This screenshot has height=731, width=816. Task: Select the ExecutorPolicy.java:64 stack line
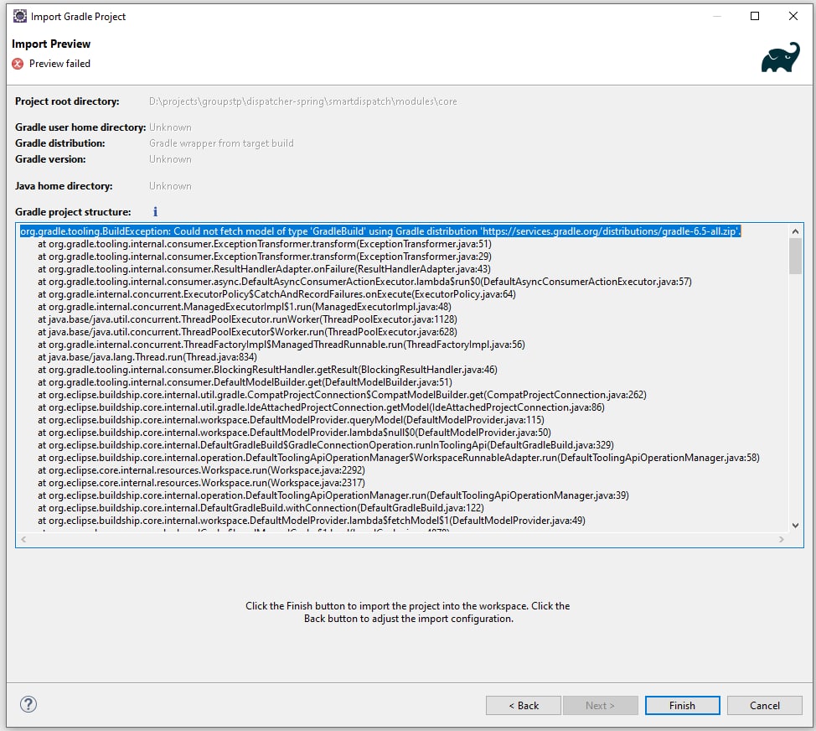[x=276, y=294]
